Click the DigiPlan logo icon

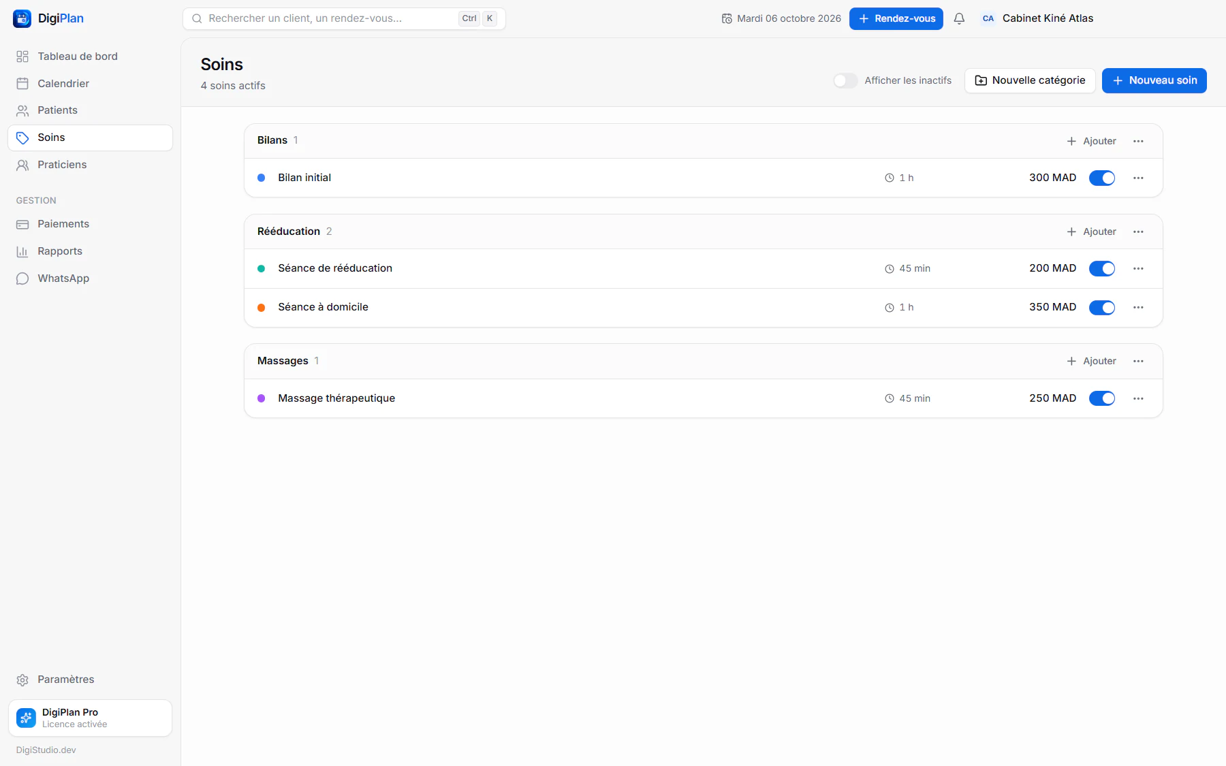point(22,18)
